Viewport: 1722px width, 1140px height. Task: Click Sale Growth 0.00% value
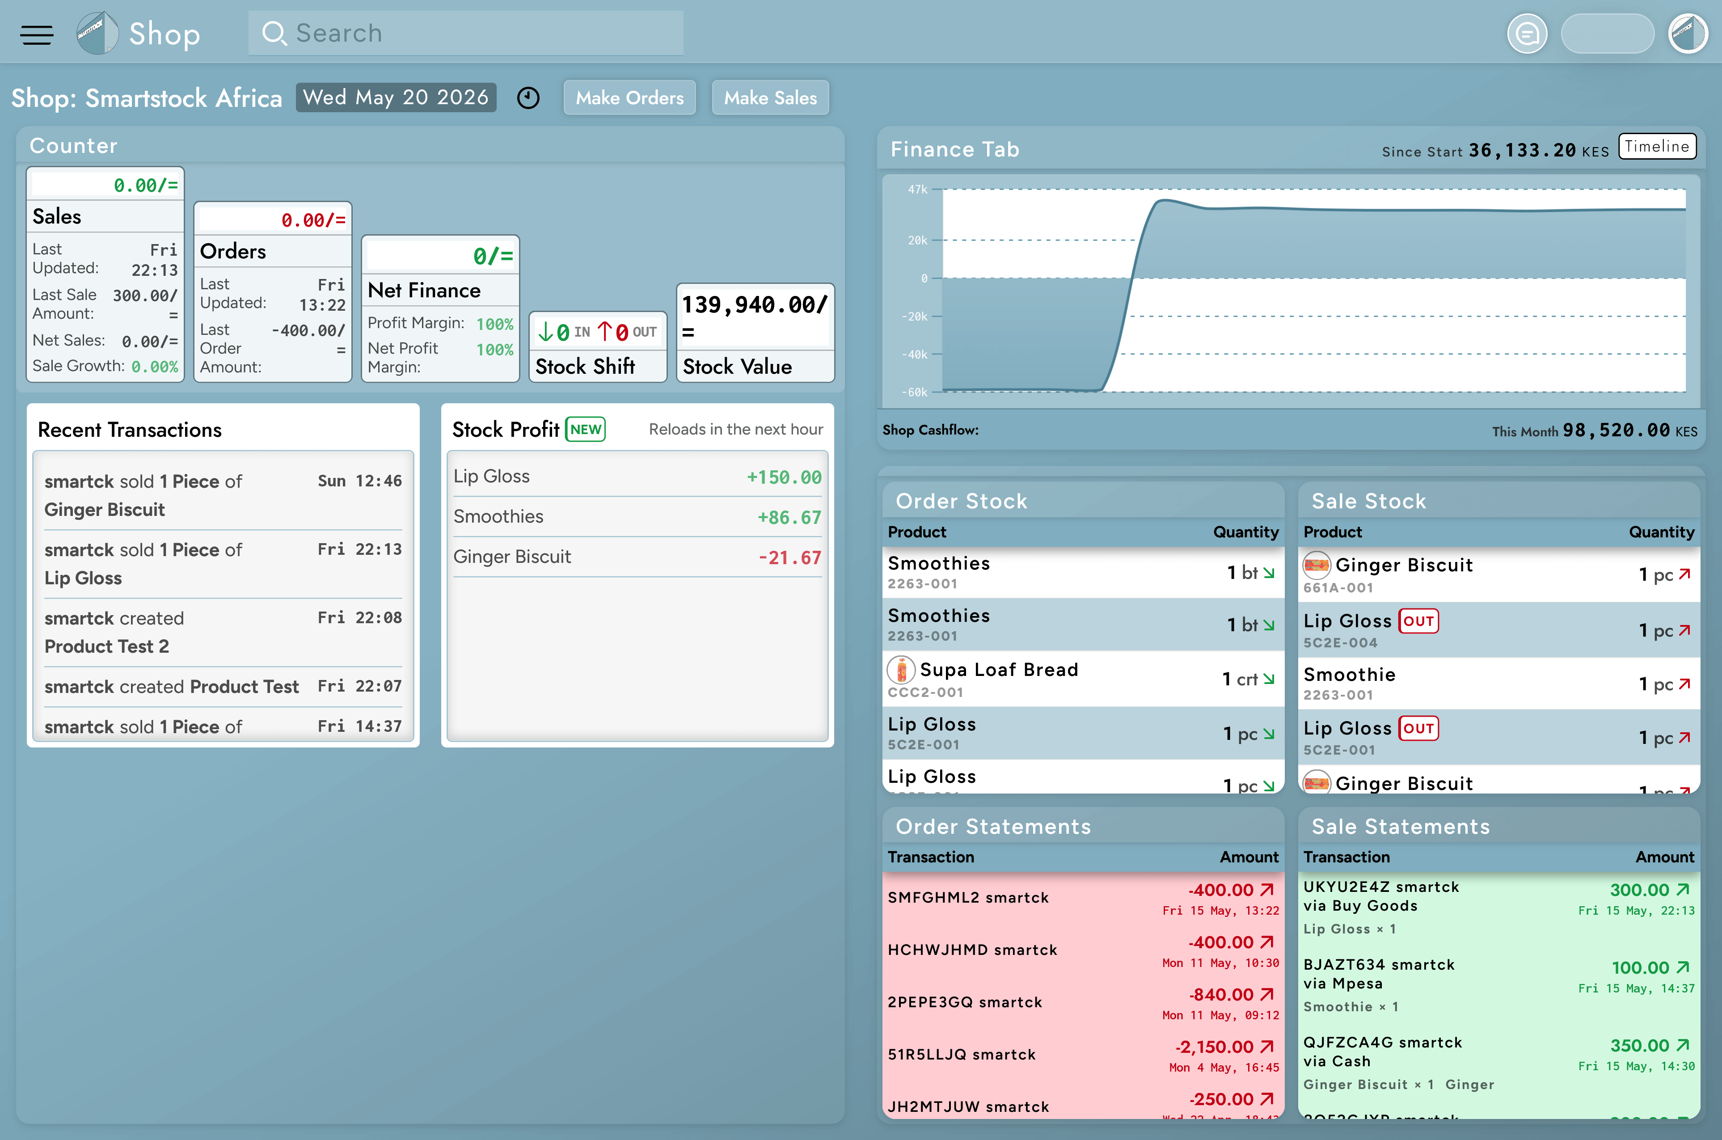(154, 367)
